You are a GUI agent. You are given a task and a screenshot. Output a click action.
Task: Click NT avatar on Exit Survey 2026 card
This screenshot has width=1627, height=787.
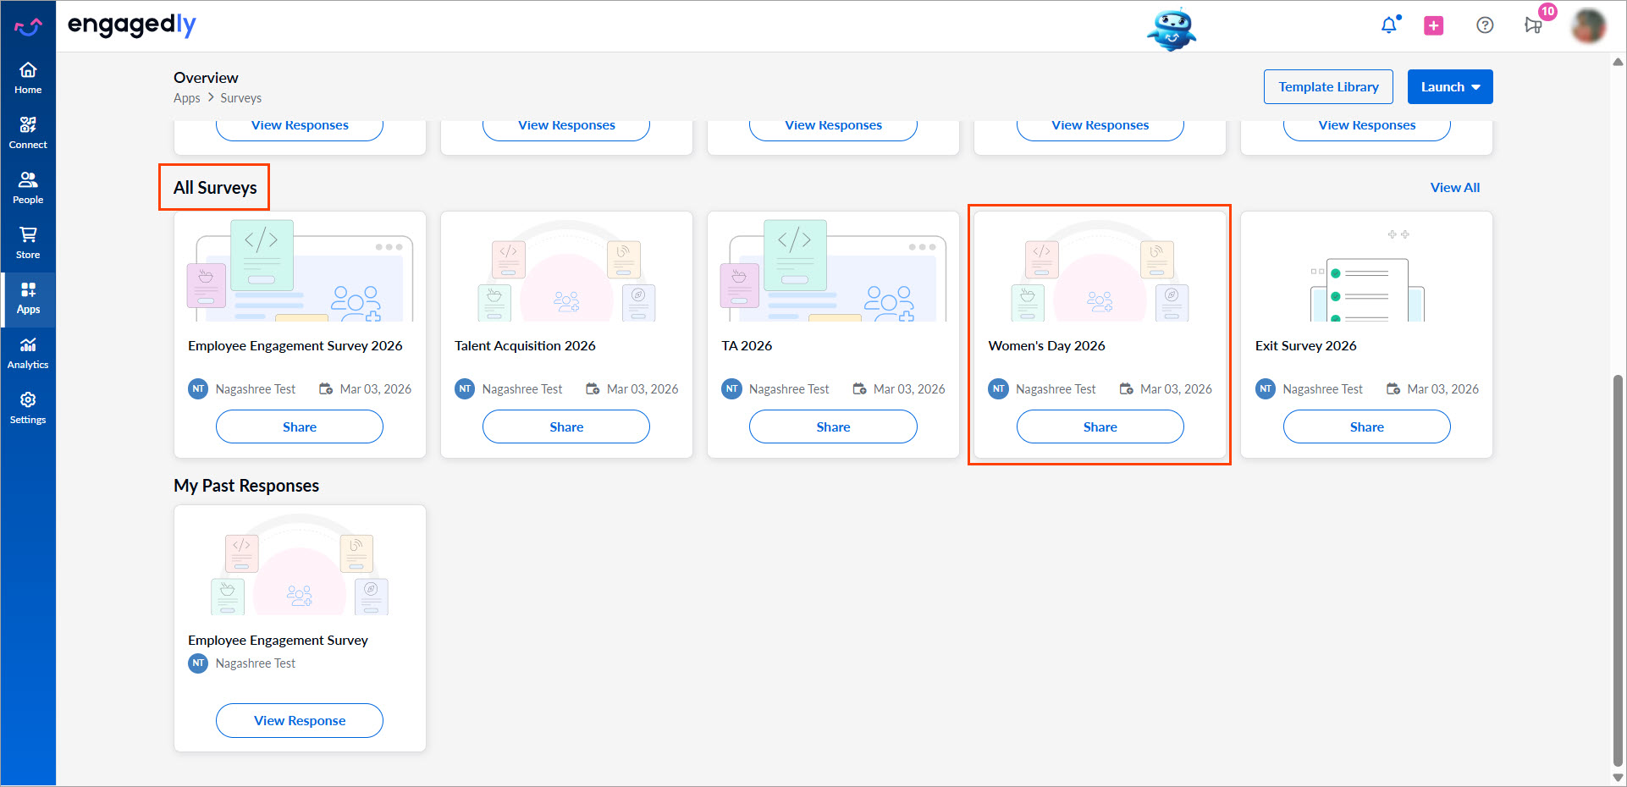1266,389
